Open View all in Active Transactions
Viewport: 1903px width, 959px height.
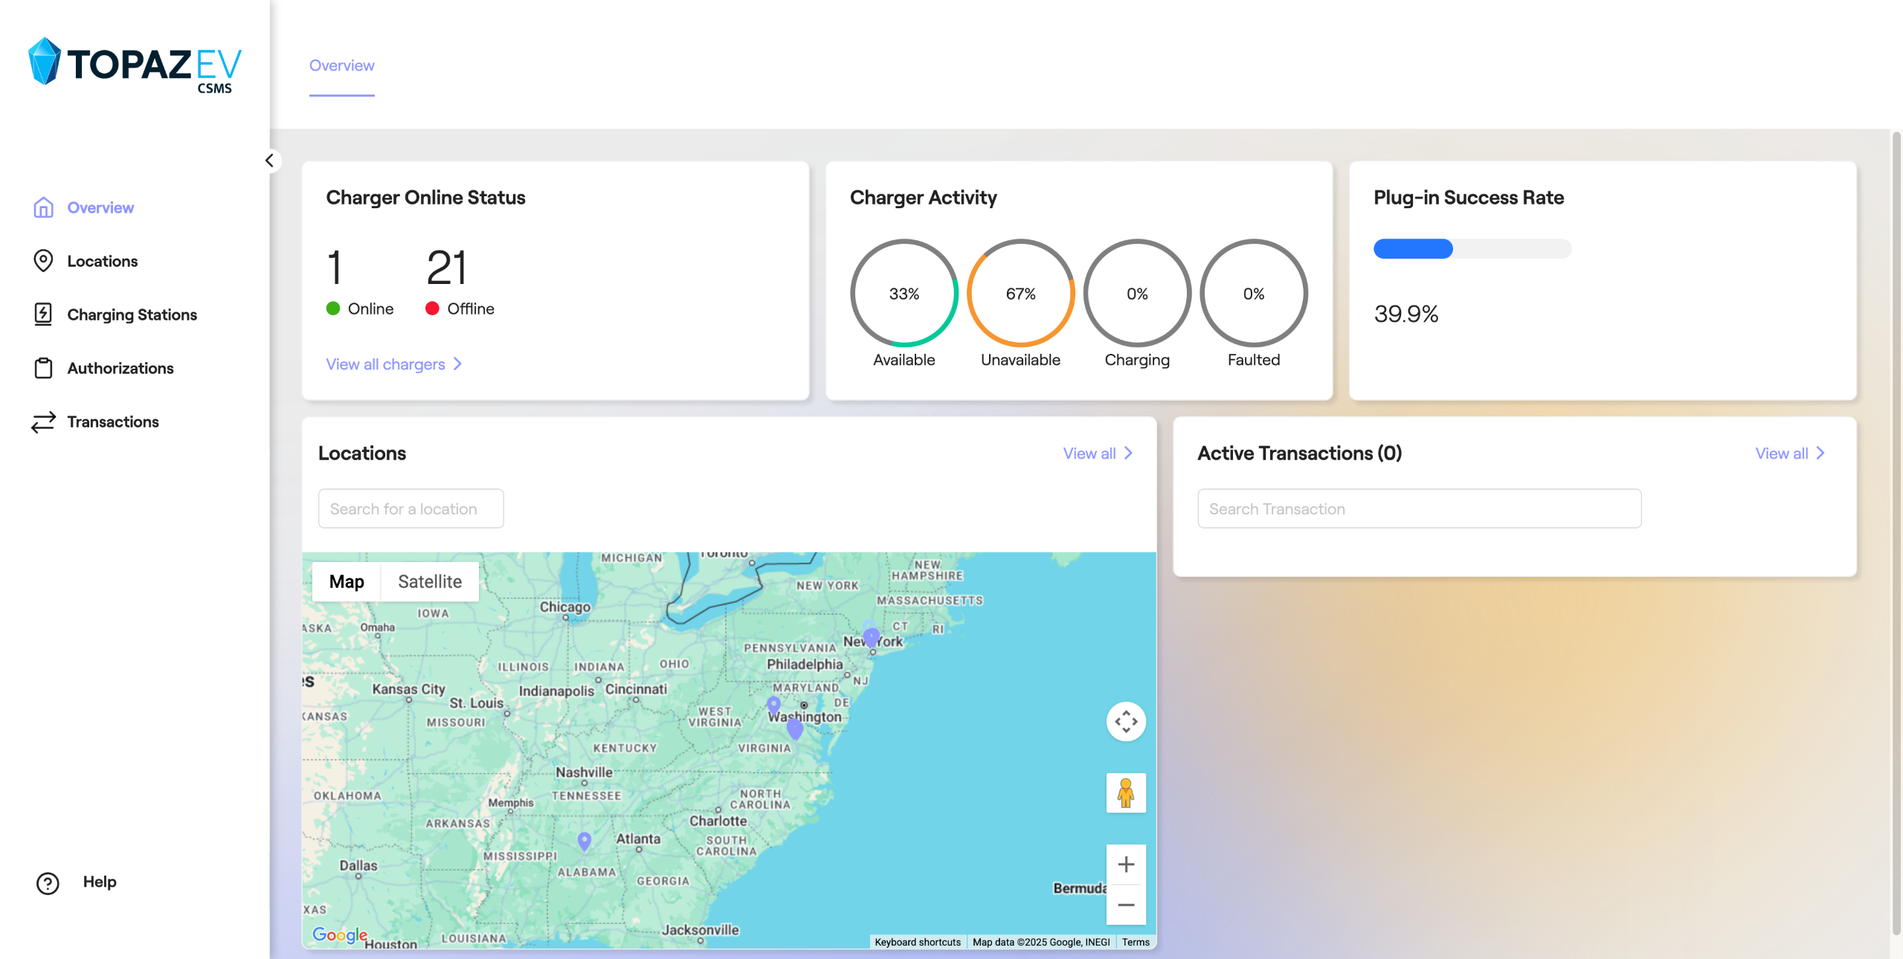[1789, 453]
